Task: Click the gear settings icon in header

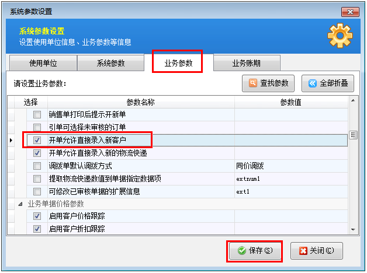Action: [x=340, y=36]
